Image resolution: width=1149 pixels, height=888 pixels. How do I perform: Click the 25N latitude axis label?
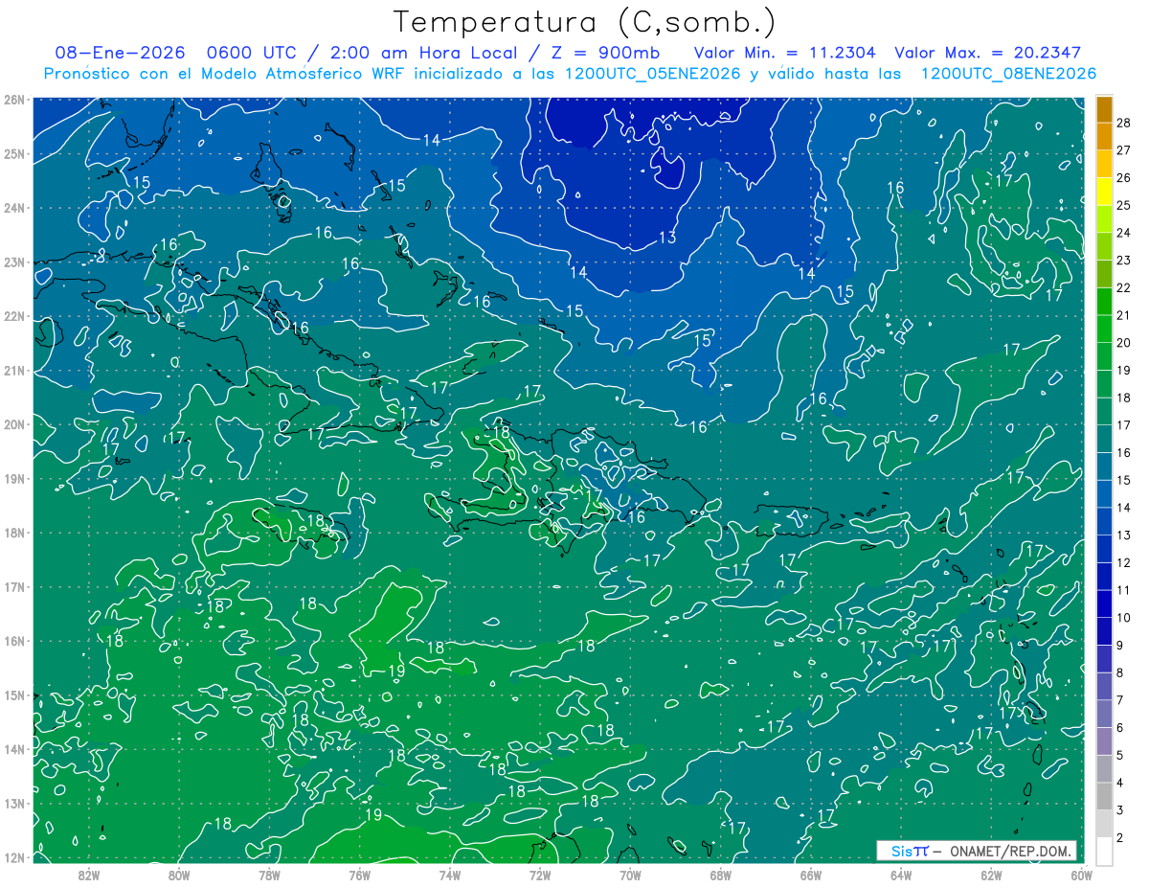tap(14, 153)
